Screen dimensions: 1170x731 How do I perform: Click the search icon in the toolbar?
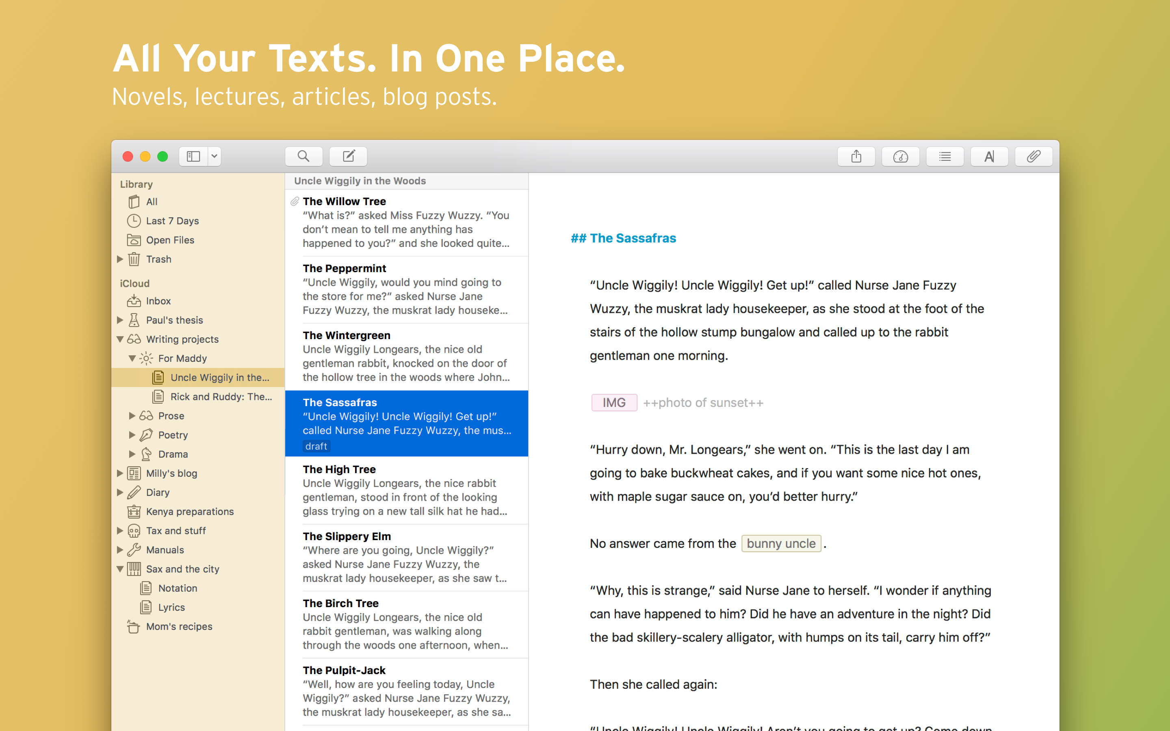(303, 156)
